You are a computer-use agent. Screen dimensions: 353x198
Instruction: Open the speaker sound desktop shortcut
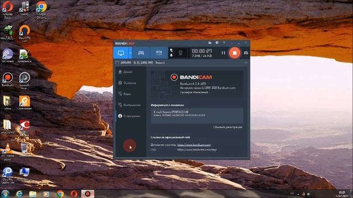24,80
